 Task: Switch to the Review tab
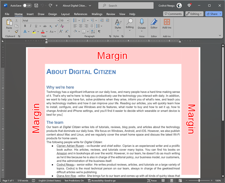(111, 14)
